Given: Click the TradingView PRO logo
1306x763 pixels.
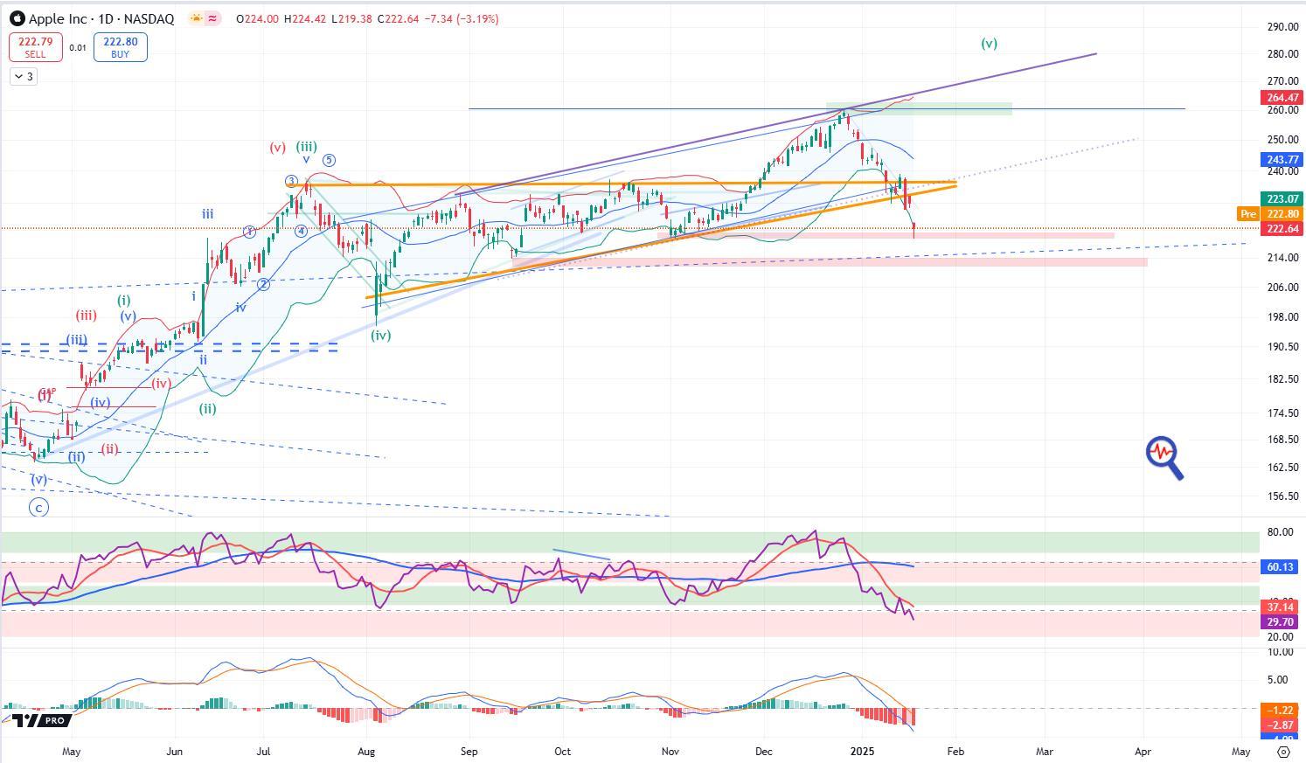Looking at the screenshot, I should pyautogui.click(x=41, y=720).
